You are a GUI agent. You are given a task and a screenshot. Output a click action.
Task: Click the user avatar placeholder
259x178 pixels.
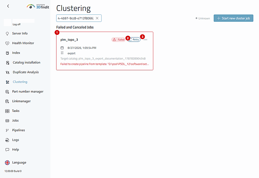(x=8, y=22)
